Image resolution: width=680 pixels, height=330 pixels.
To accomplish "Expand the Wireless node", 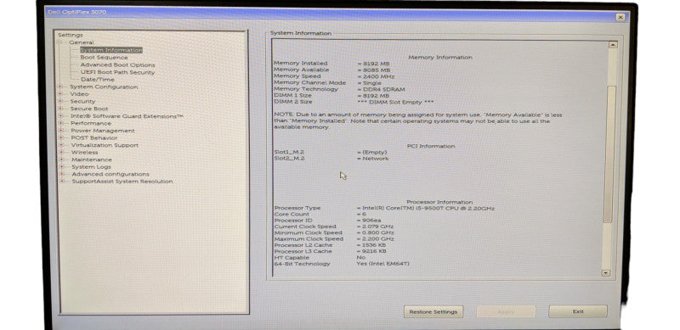I will pos(61,153).
